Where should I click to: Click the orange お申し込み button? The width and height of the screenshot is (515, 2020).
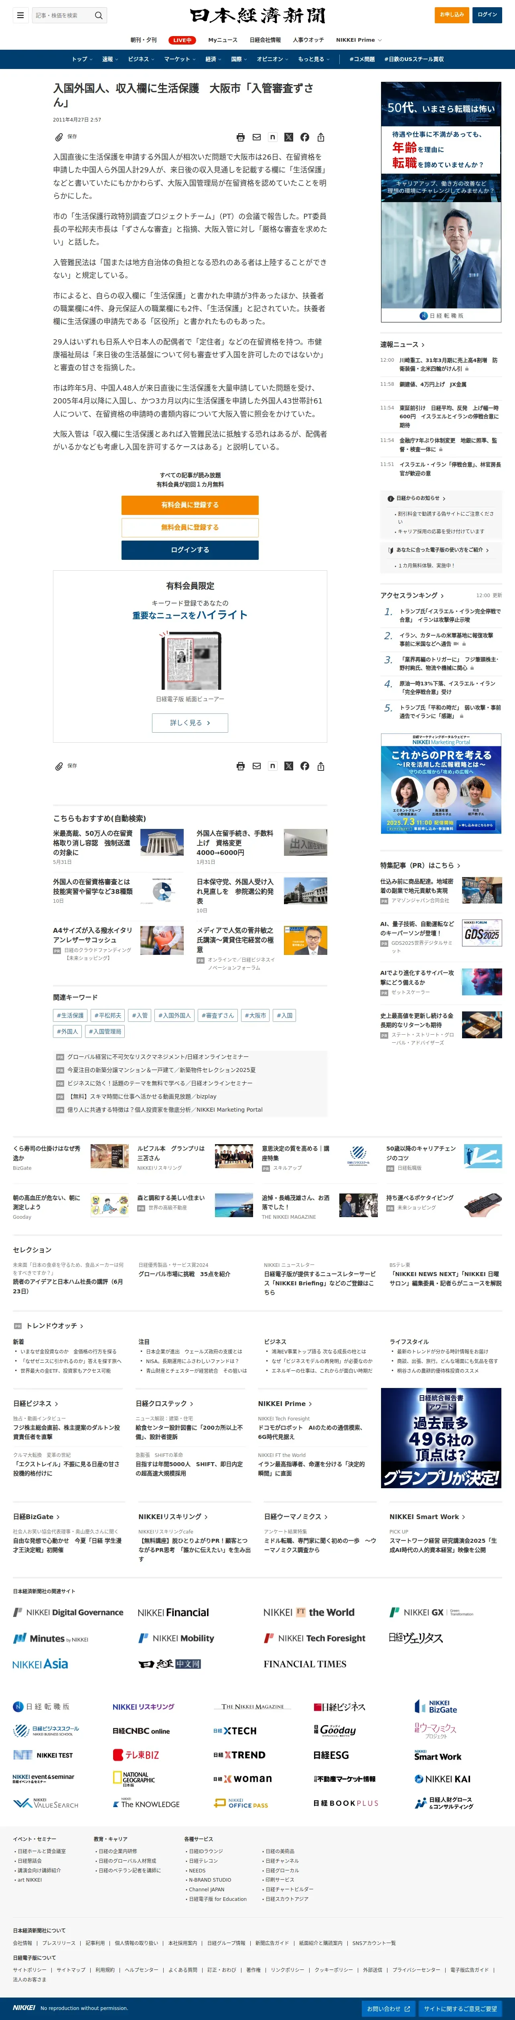tap(452, 15)
